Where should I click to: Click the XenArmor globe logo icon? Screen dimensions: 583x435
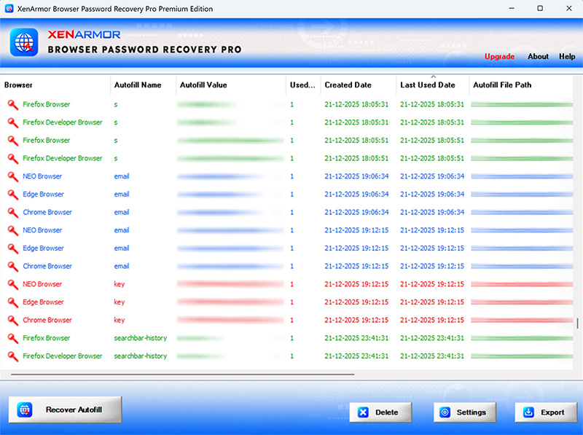click(x=24, y=42)
